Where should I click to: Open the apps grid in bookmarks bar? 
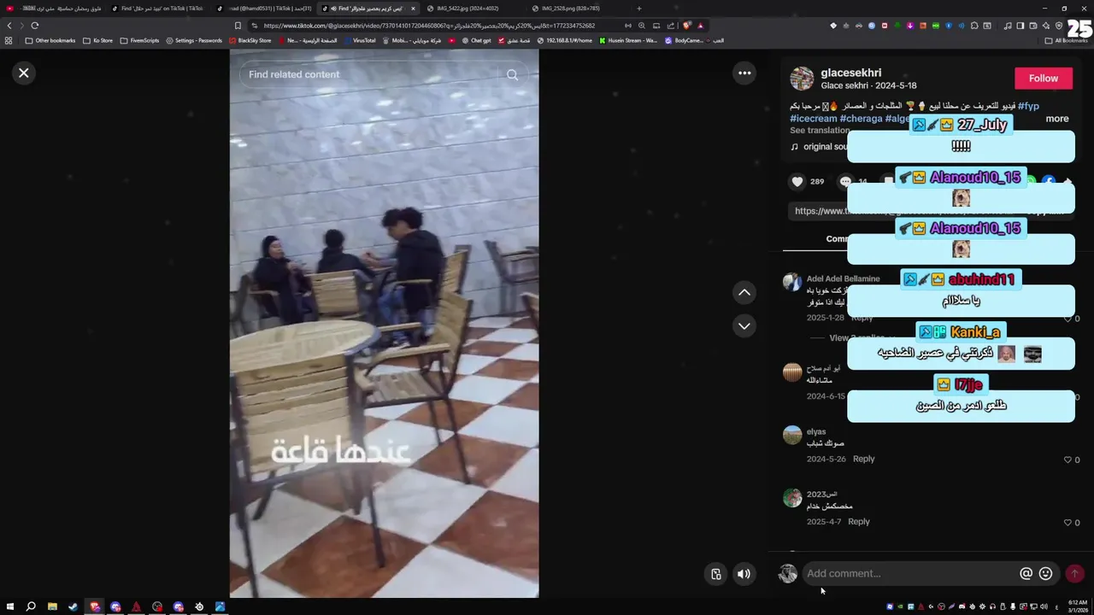click(x=9, y=40)
